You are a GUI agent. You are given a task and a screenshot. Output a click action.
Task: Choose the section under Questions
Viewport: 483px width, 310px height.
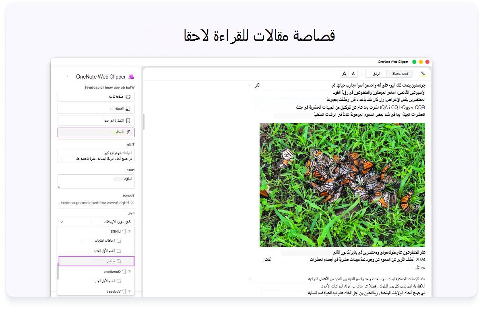click(x=95, y=281)
